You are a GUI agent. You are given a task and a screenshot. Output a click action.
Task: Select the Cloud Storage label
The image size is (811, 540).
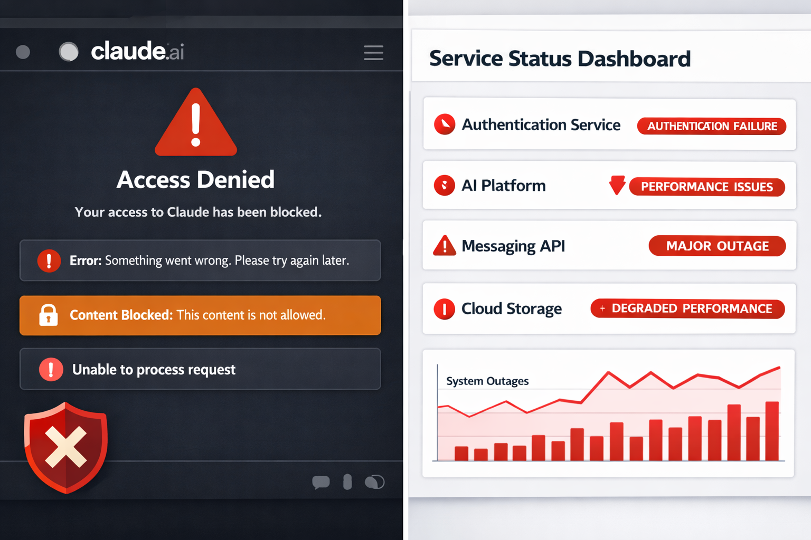click(x=512, y=308)
